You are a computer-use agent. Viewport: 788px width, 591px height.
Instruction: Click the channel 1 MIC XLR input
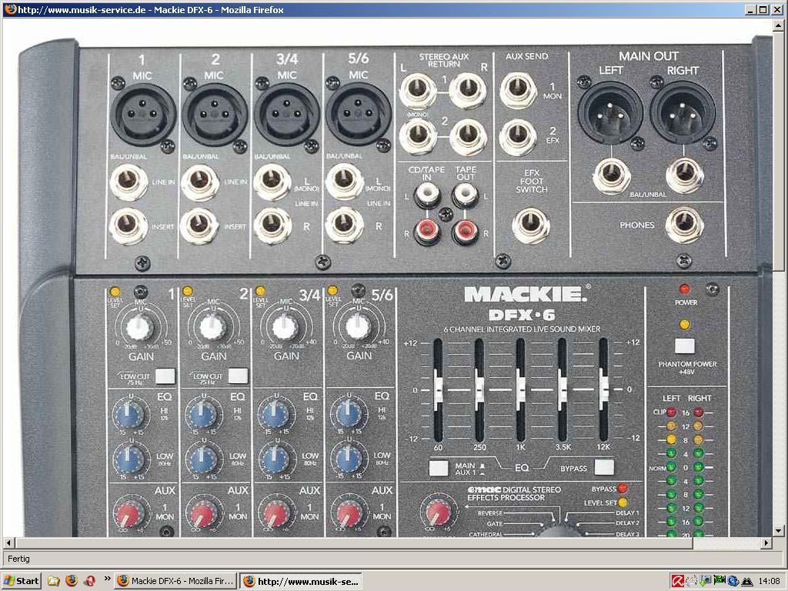[x=143, y=114]
